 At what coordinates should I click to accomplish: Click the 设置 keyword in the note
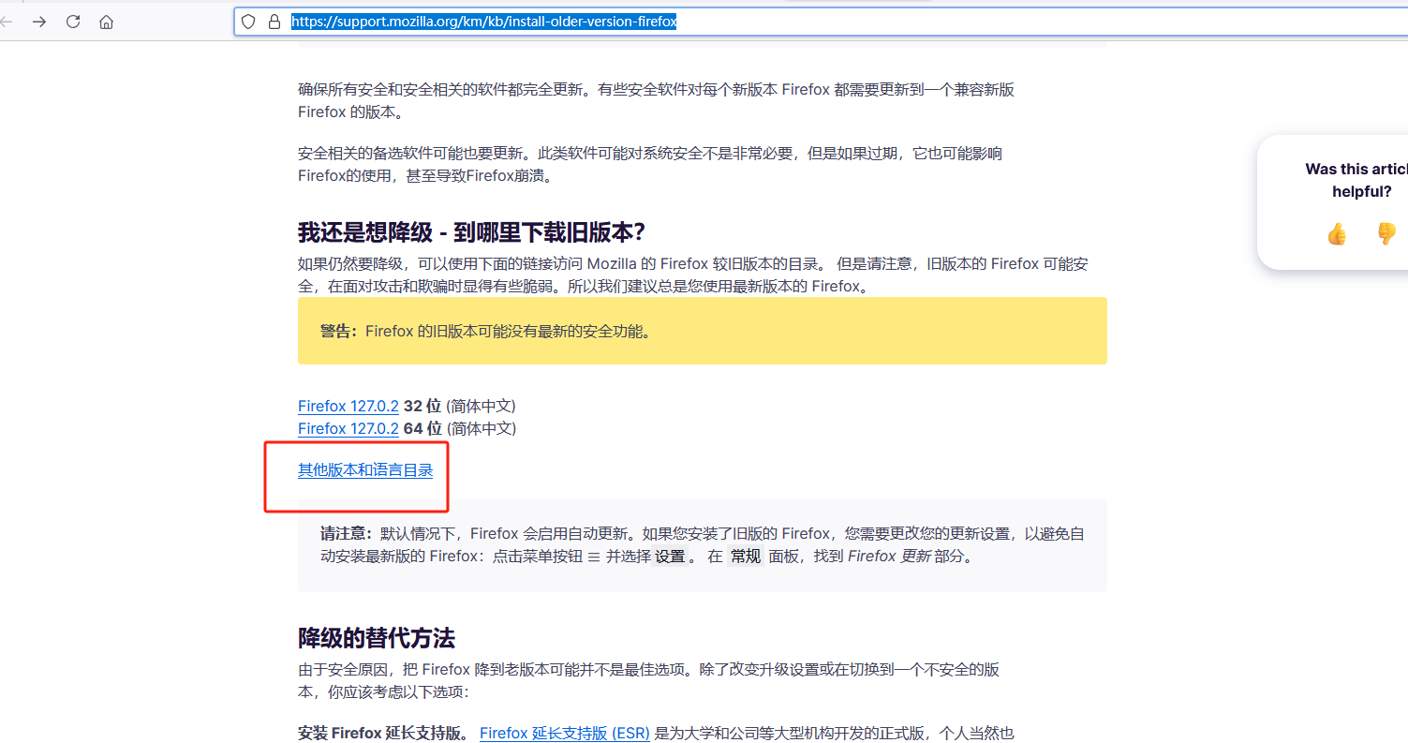pyautogui.click(x=670, y=557)
